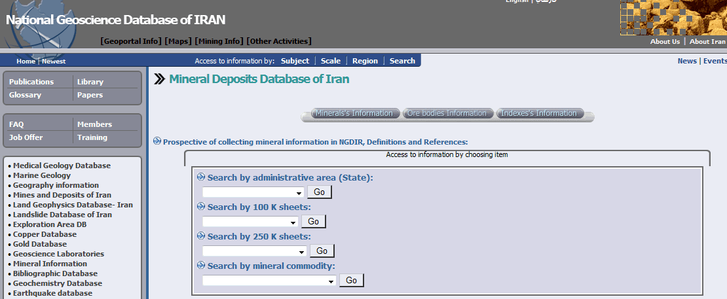
Task: Open the Maps menu
Action: click(x=179, y=41)
